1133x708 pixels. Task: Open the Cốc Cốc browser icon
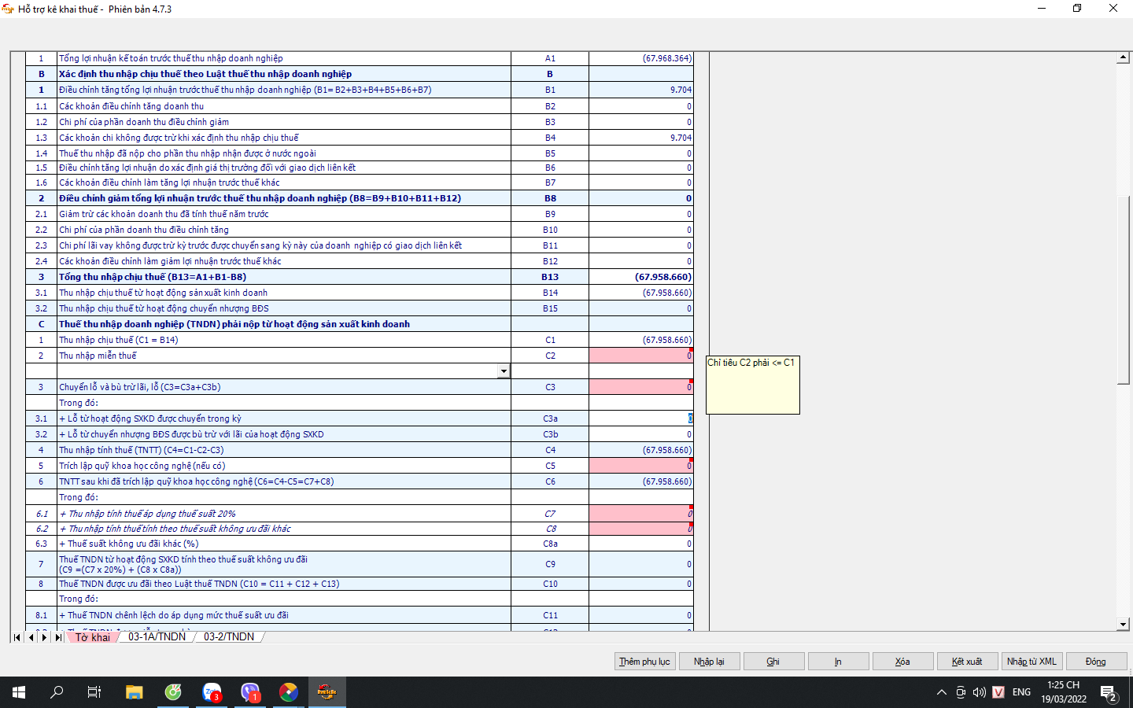(173, 692)
